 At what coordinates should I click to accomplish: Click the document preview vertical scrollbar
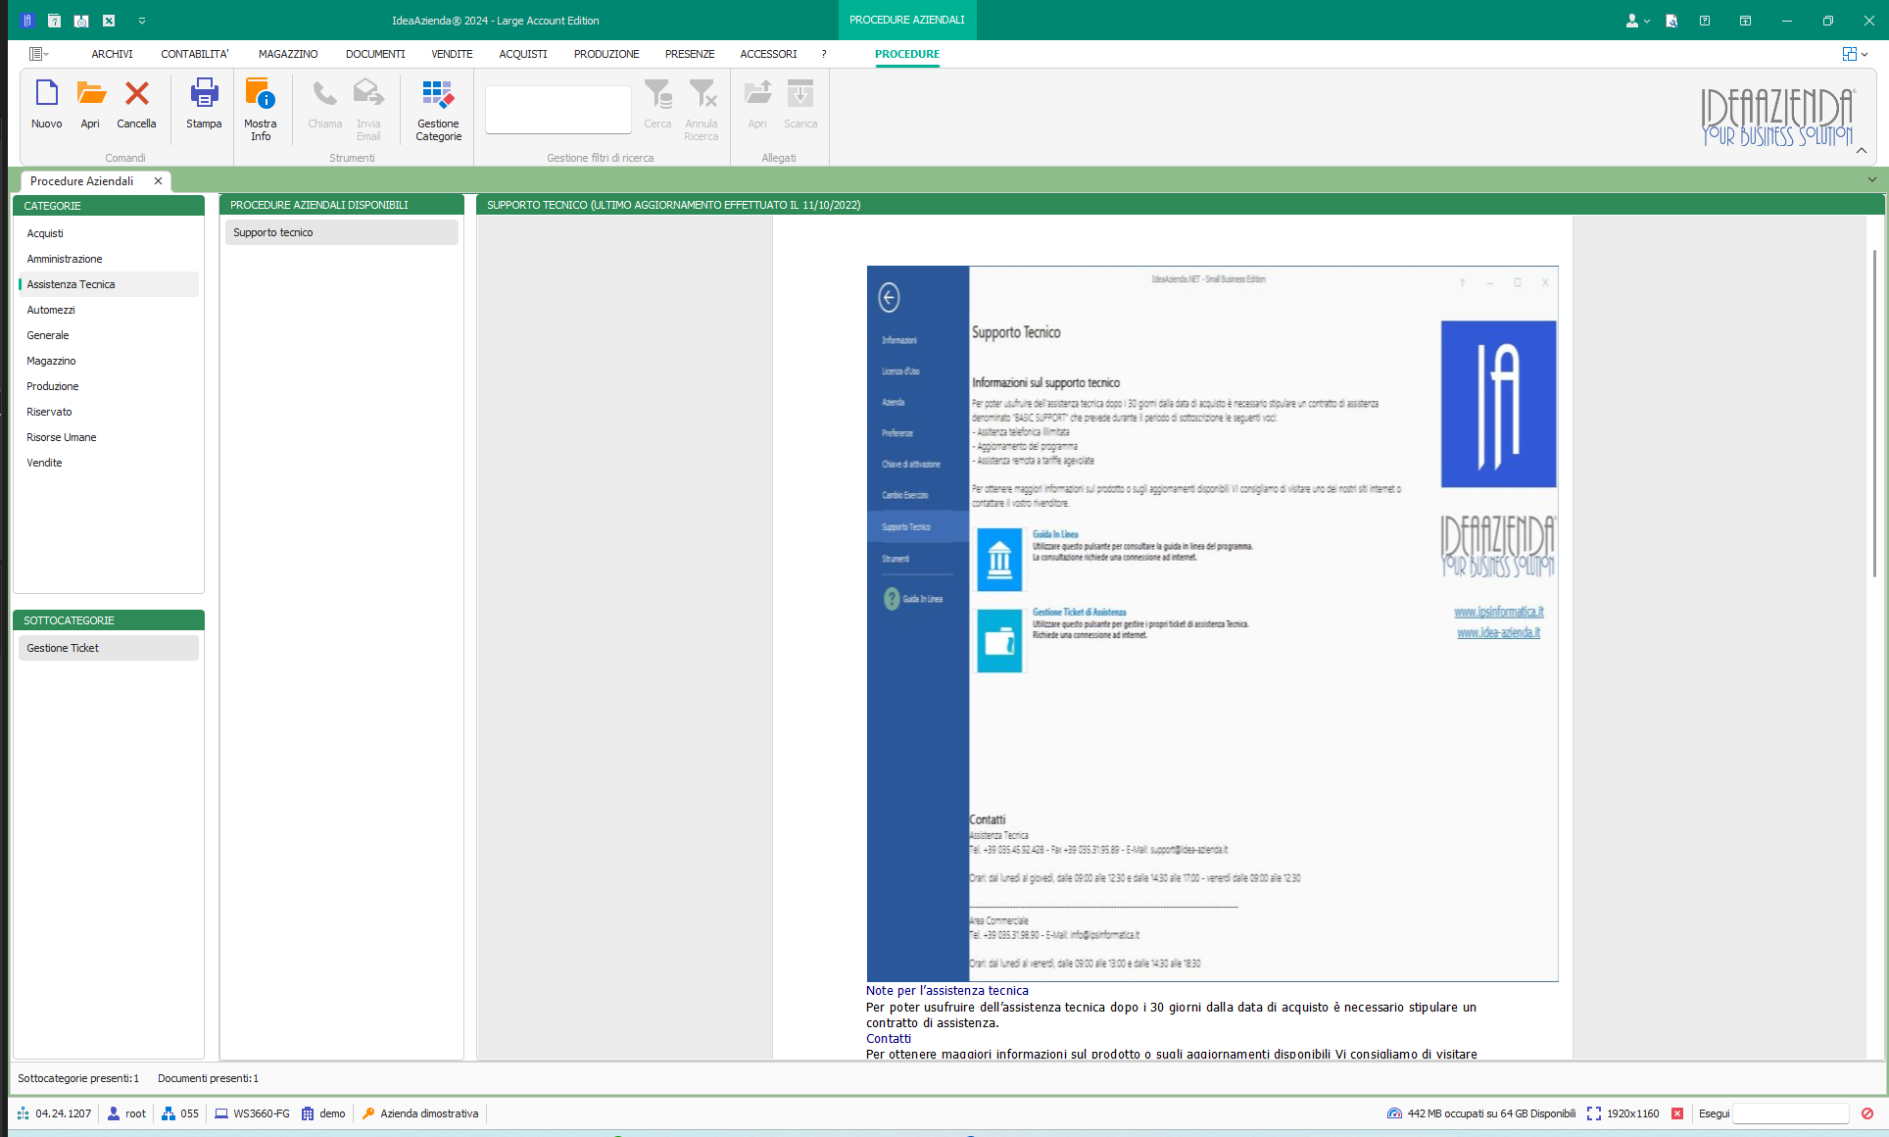pyautogui.click(x=1874, y=412)
